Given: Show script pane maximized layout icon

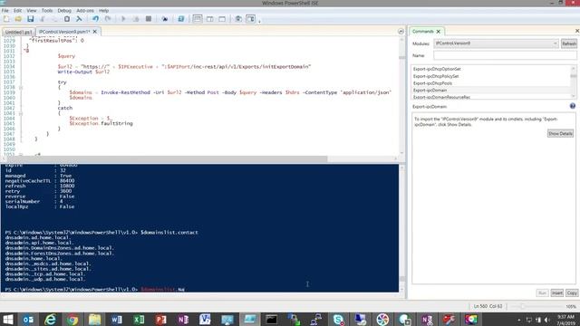Looking at the screenshot, I should click(222, 19).
